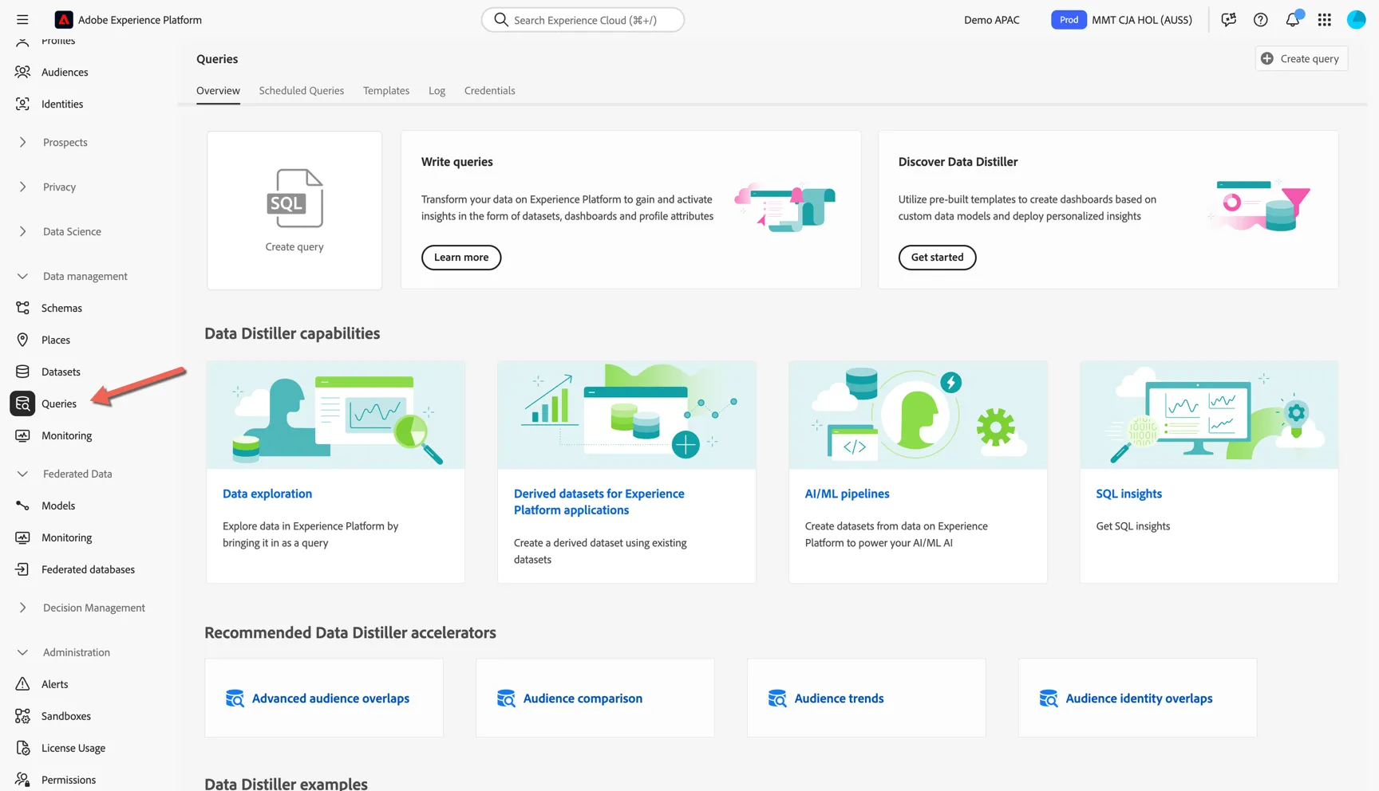Open the app switcher grid
This screenshot has width=1379, height=791.
pos(1325,20)
